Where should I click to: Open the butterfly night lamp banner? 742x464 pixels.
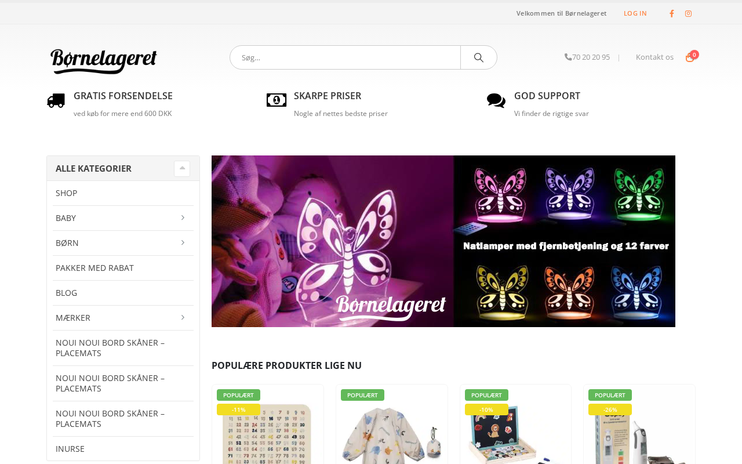(443, 241)
